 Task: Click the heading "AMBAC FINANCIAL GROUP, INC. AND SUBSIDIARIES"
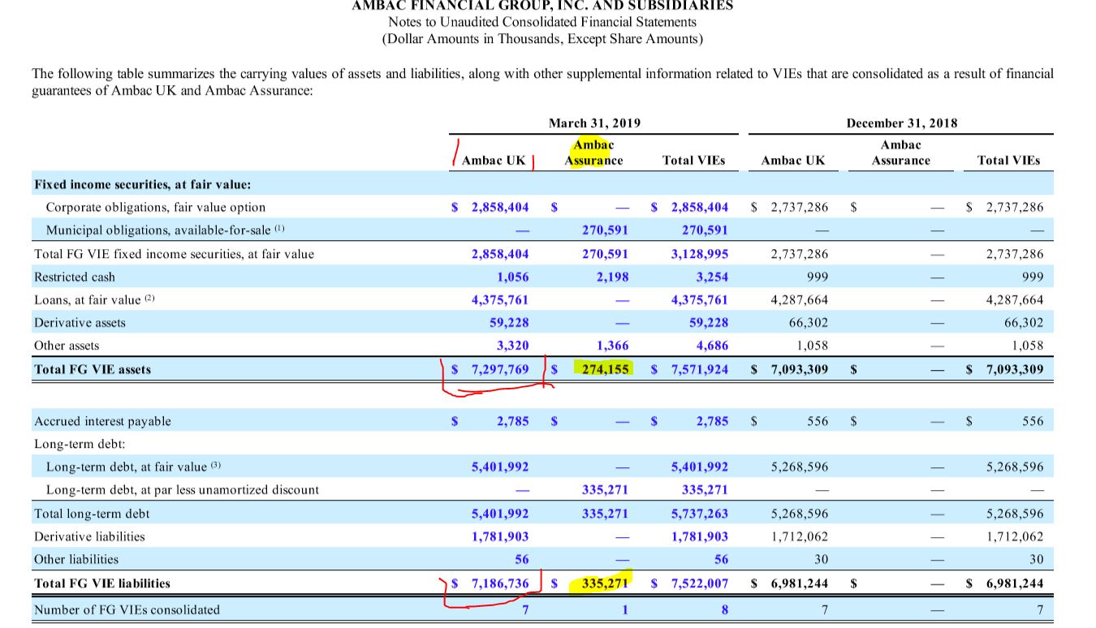pyautogui.click(x=542, y=6)
